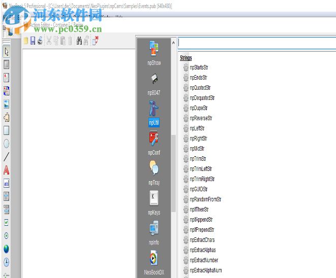
Task: Select the text entry field tool
Action: click(7, 183)
